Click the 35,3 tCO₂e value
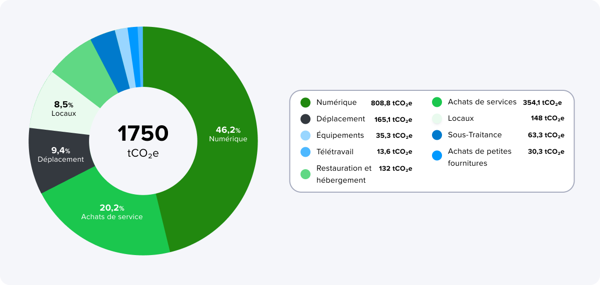Image resolution: width=600 pixels, height=285 pixels. pos(394,136)
